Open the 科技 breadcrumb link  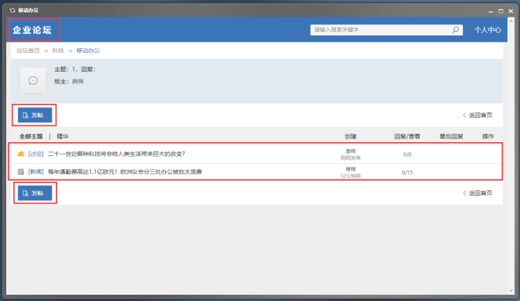click(58, 51)
